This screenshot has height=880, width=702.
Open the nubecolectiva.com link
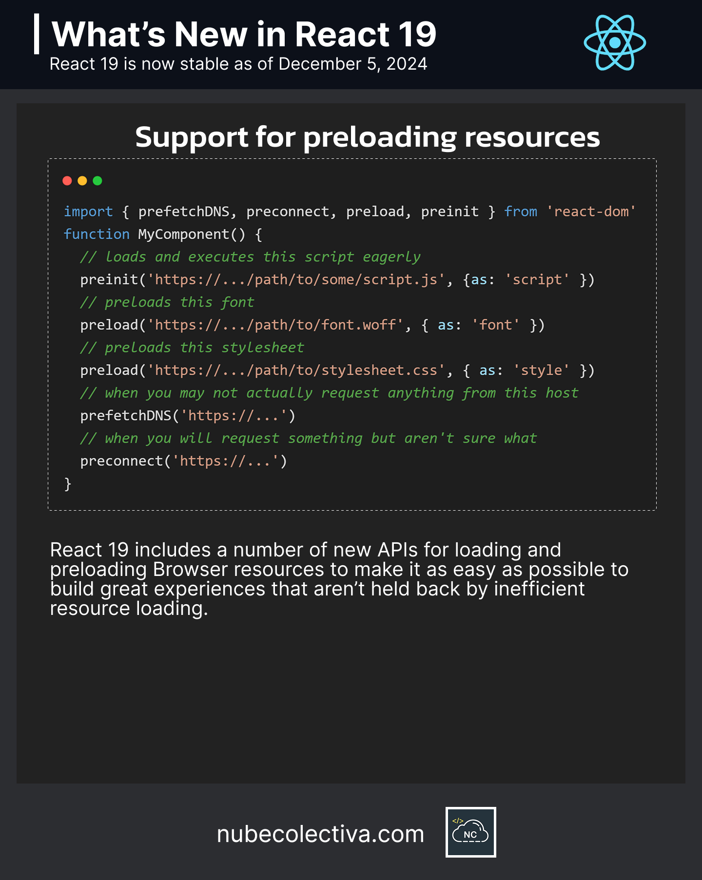(x=320, y=834)
